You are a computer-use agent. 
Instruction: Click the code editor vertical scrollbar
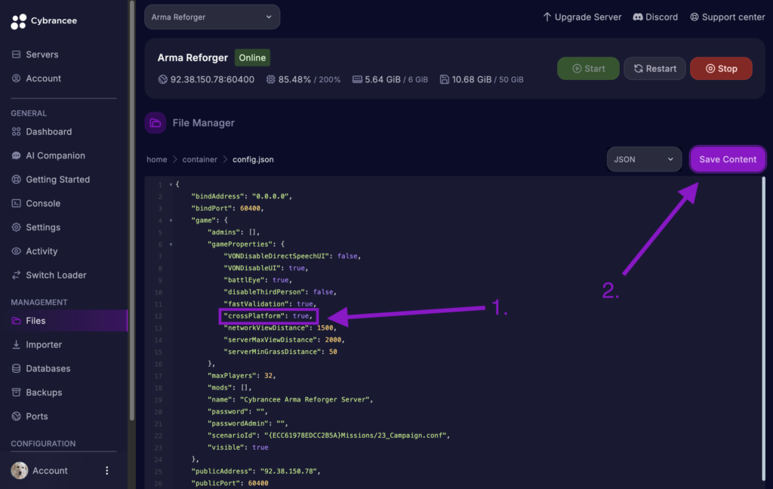pyautogui.click(x=764, y=328)
